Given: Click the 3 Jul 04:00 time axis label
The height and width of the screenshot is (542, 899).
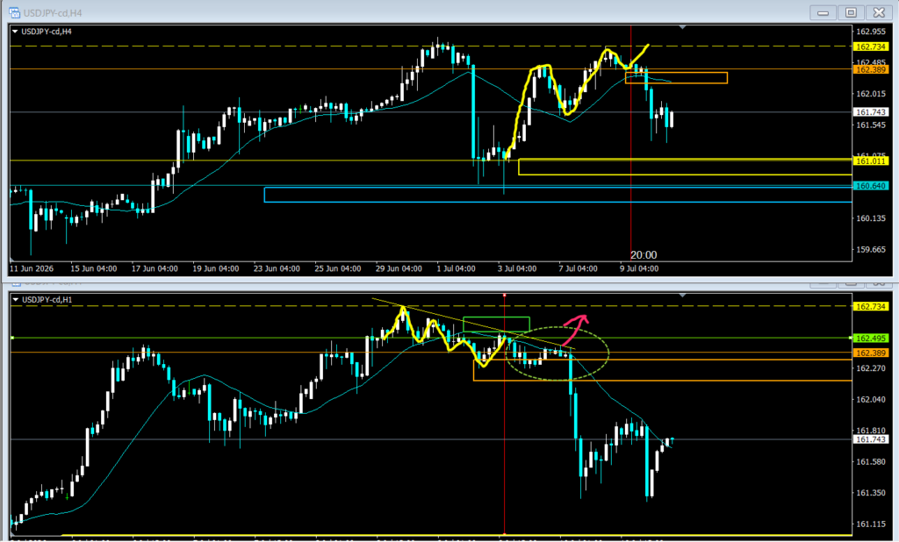Looking at the screenshot, I should coord(517,268).
